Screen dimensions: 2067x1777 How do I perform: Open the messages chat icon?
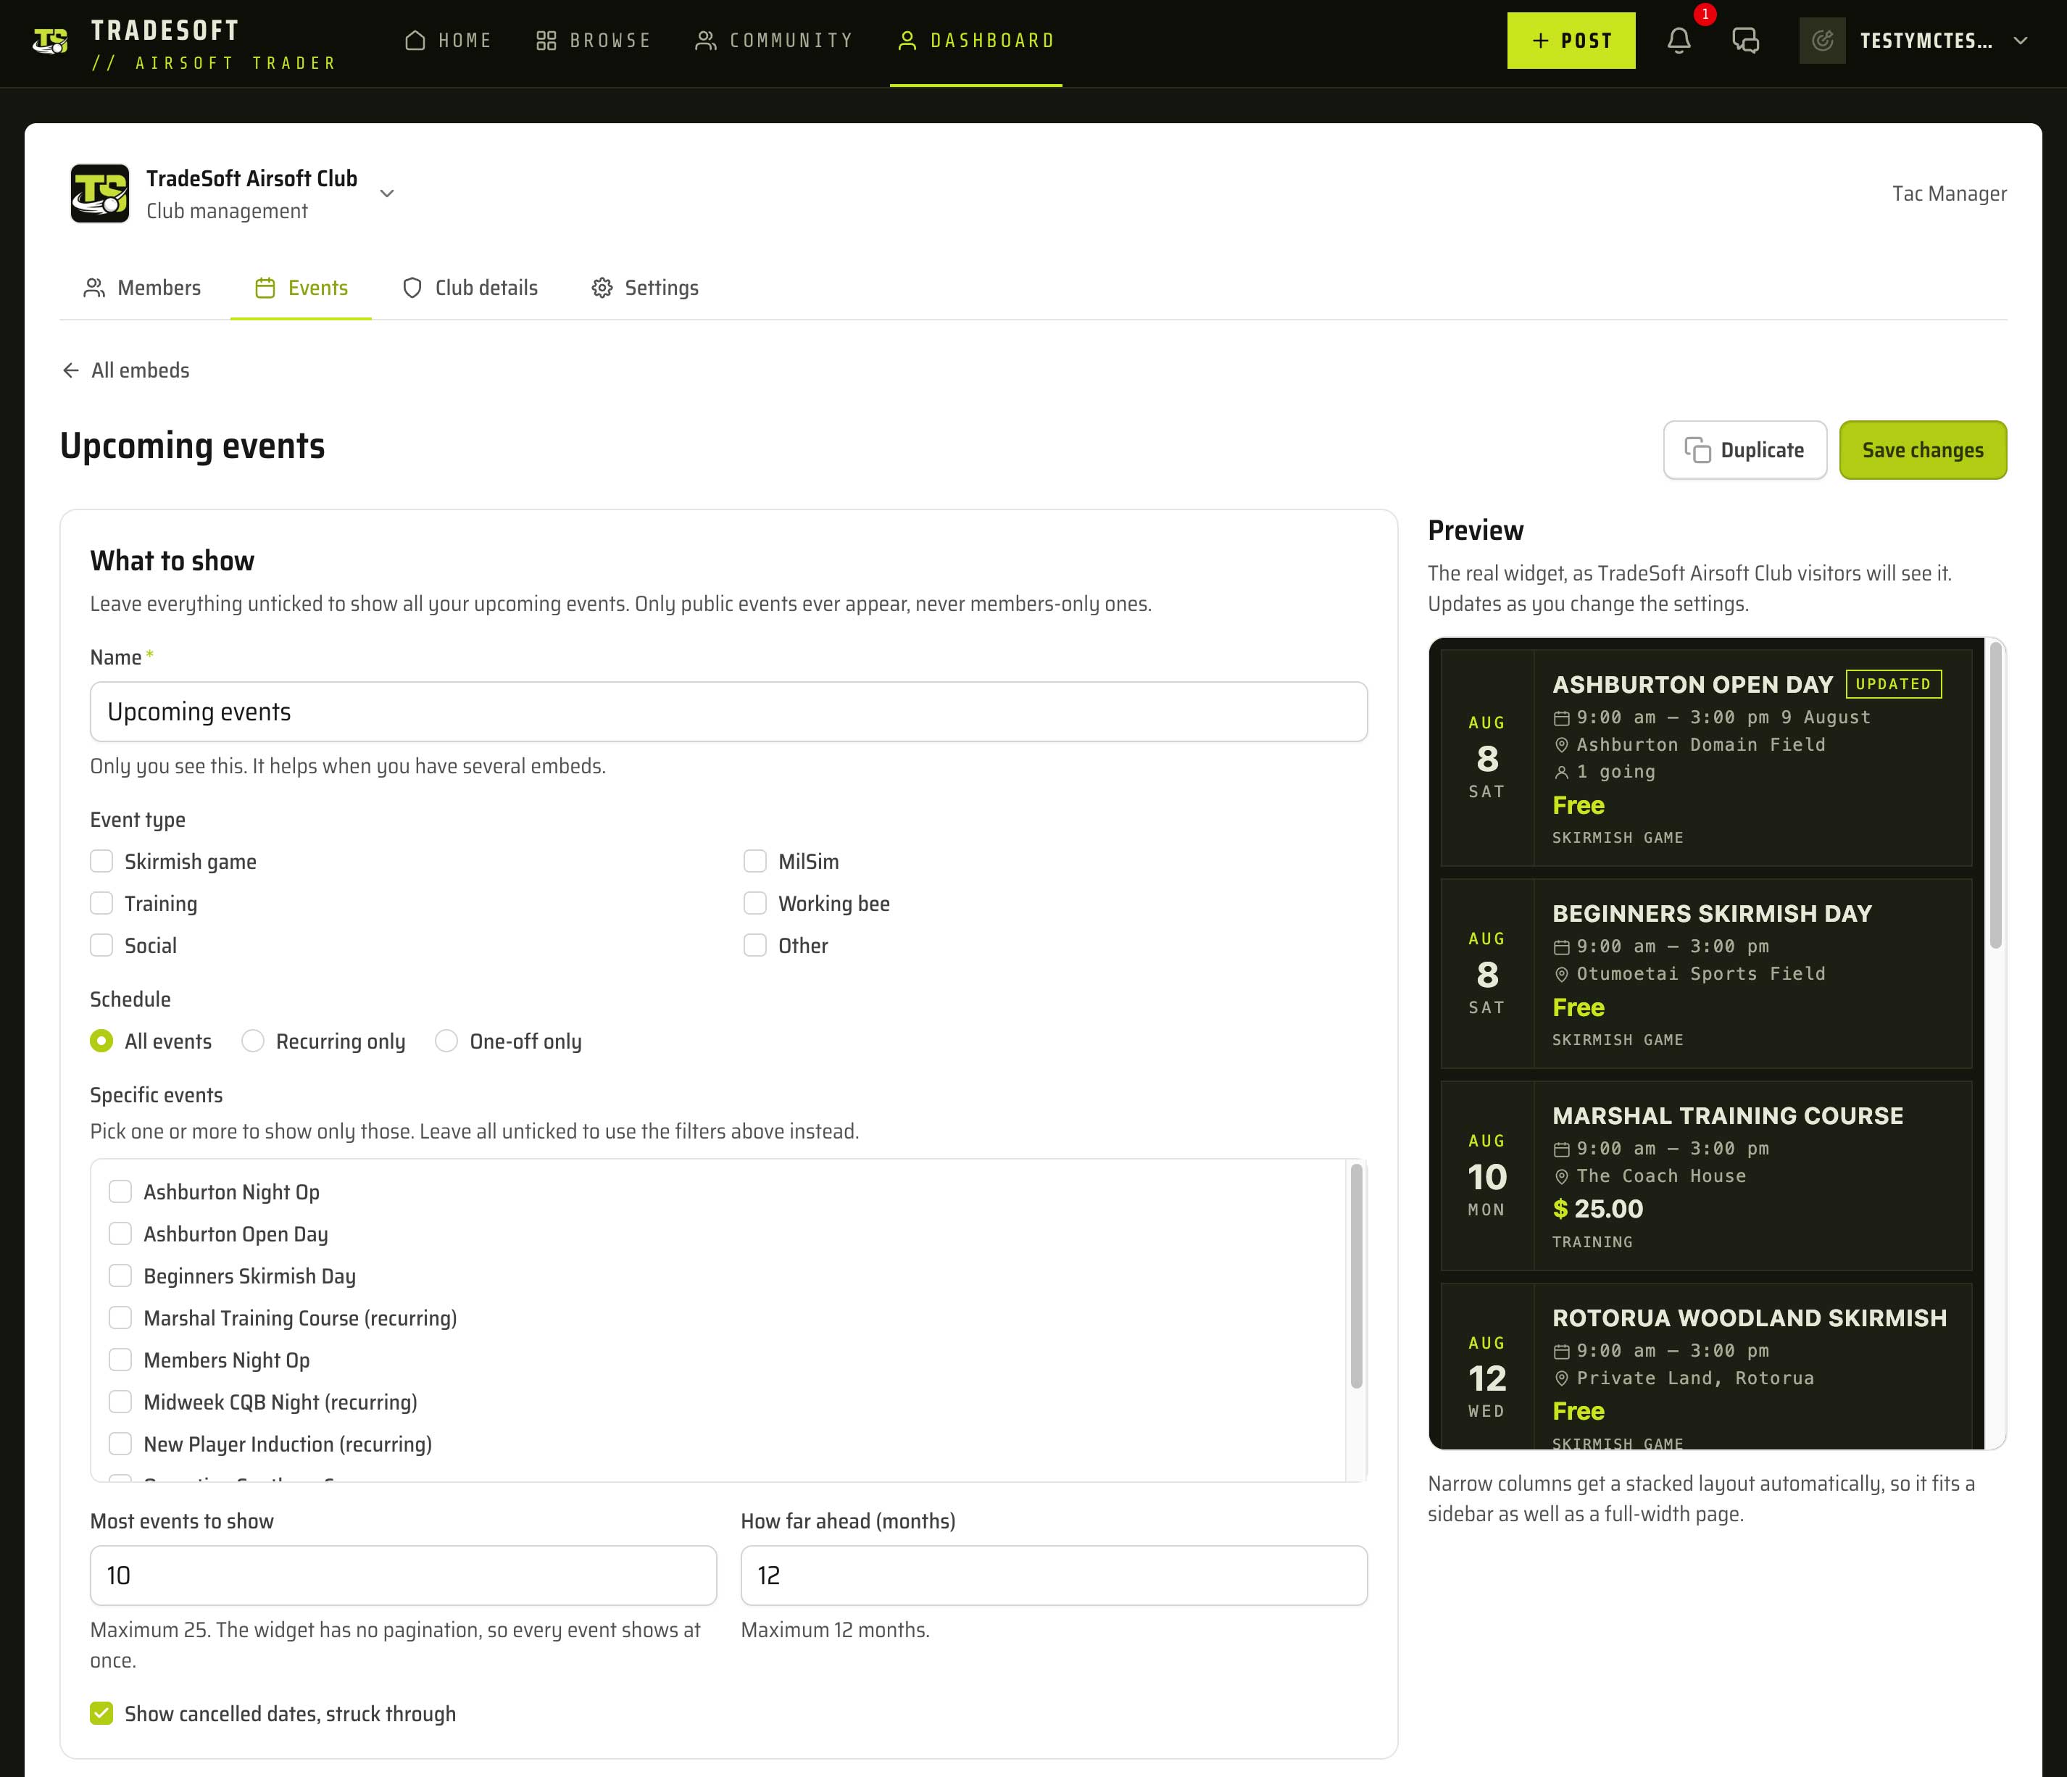tap(1744, 41)
